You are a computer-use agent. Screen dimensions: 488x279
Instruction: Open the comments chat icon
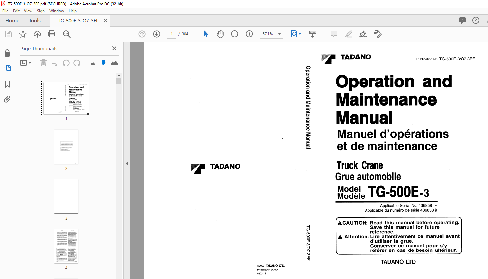coord(463,20)
